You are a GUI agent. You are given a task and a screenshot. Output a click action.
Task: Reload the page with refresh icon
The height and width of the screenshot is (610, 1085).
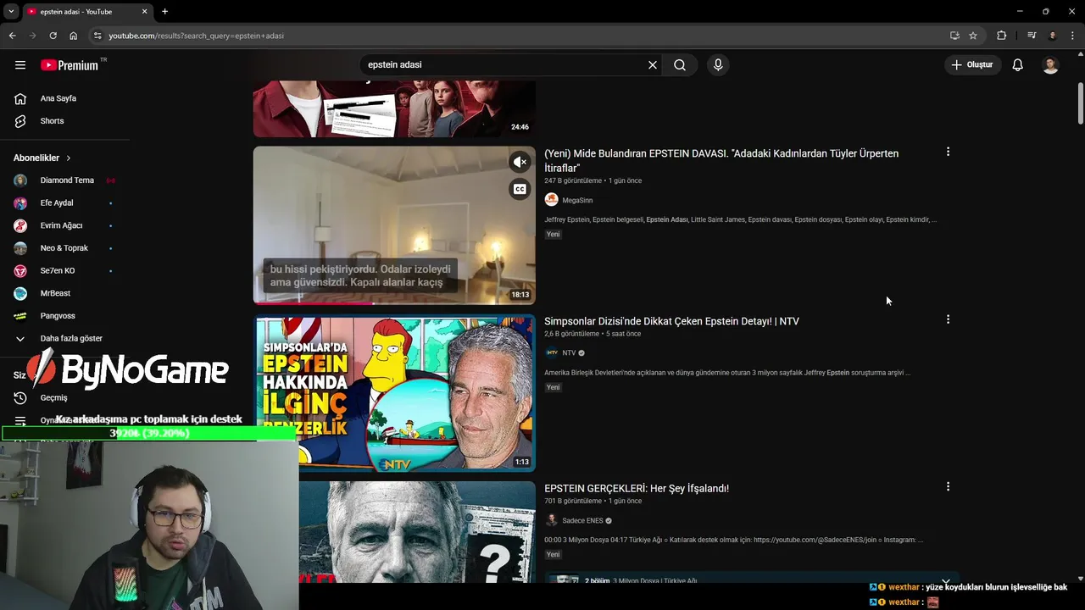point(53,36)
